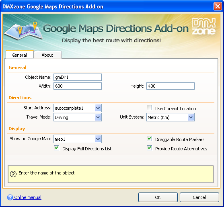Confirm settings with the OK button
Screen dimensions: 224x207
(x=158, y=197)
